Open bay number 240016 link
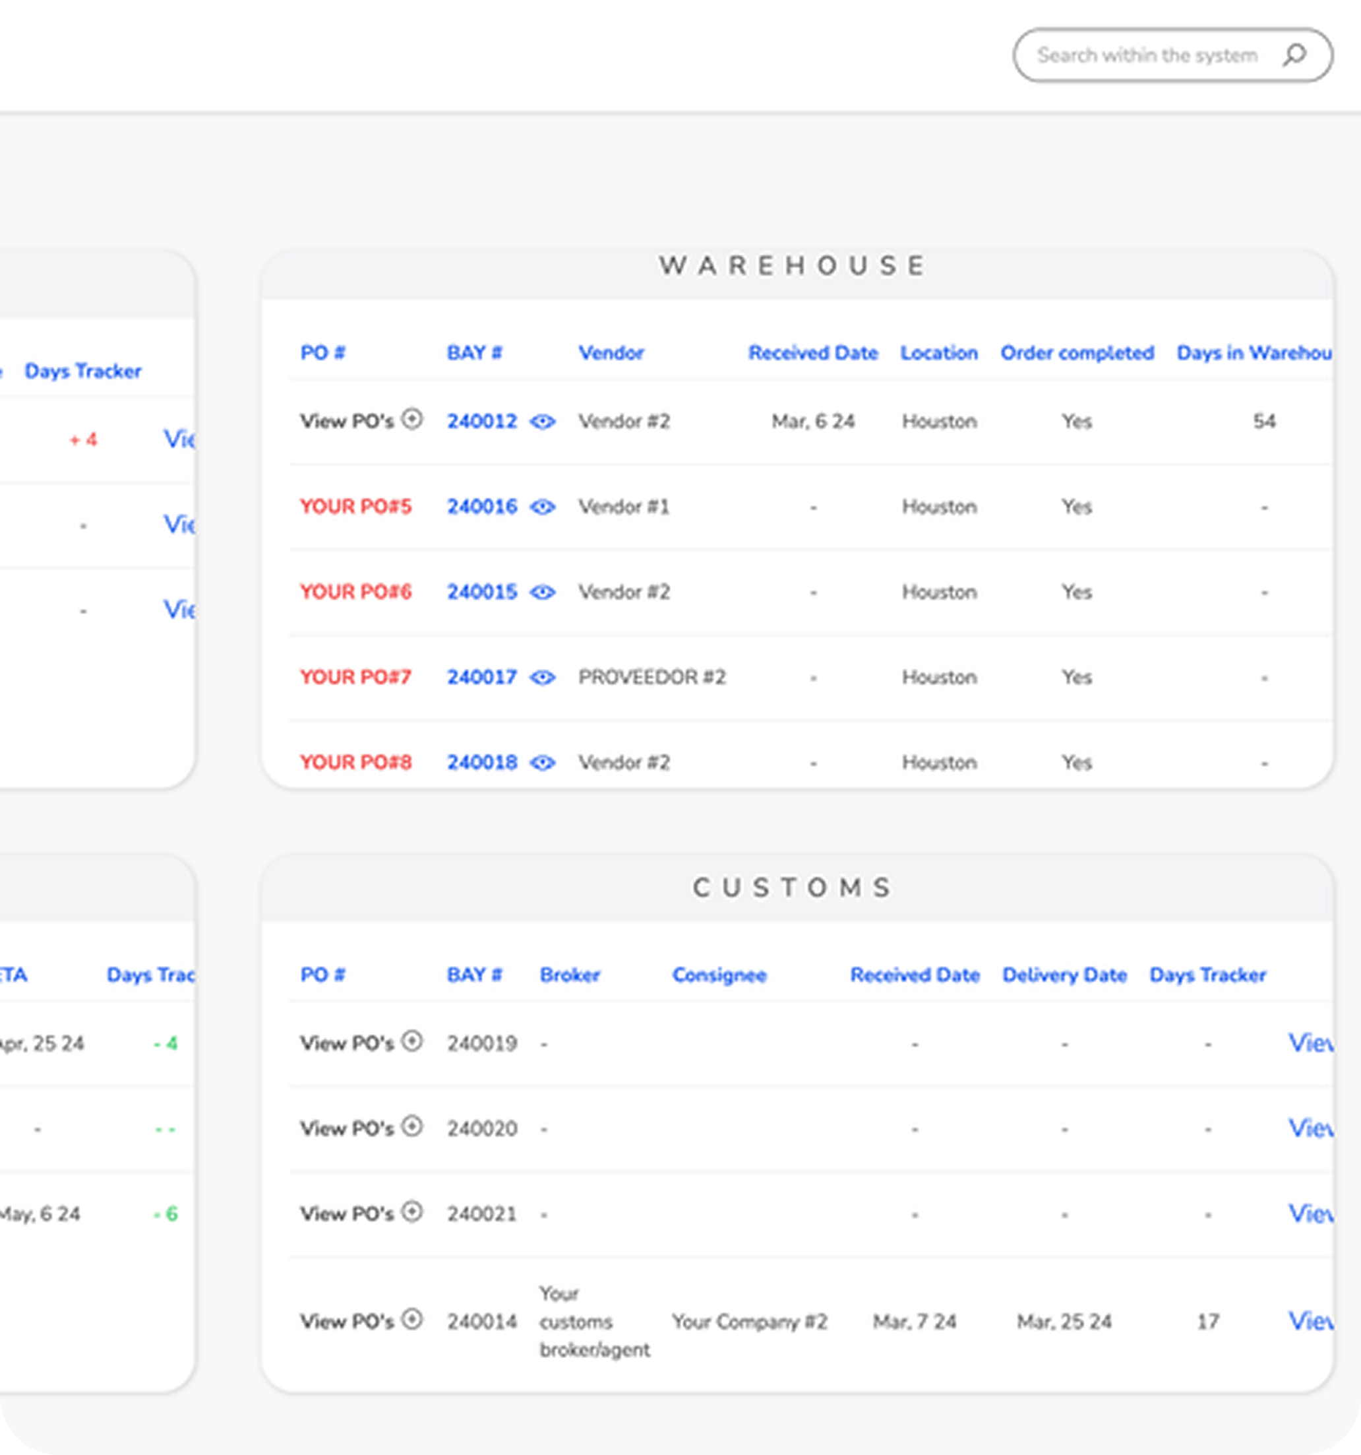 (482, 507)
